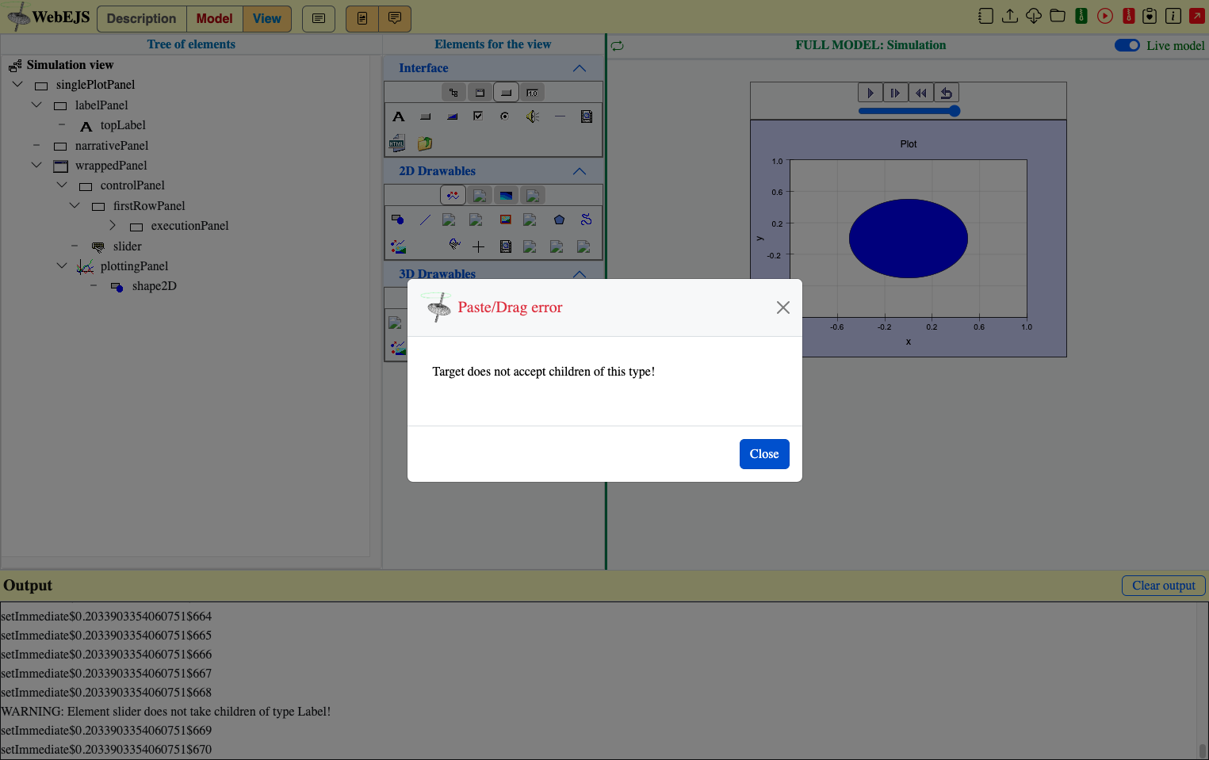Click the cloud download icon in top toolbar
This screenshot has width=1209, height=760.
click(1034, 16)
